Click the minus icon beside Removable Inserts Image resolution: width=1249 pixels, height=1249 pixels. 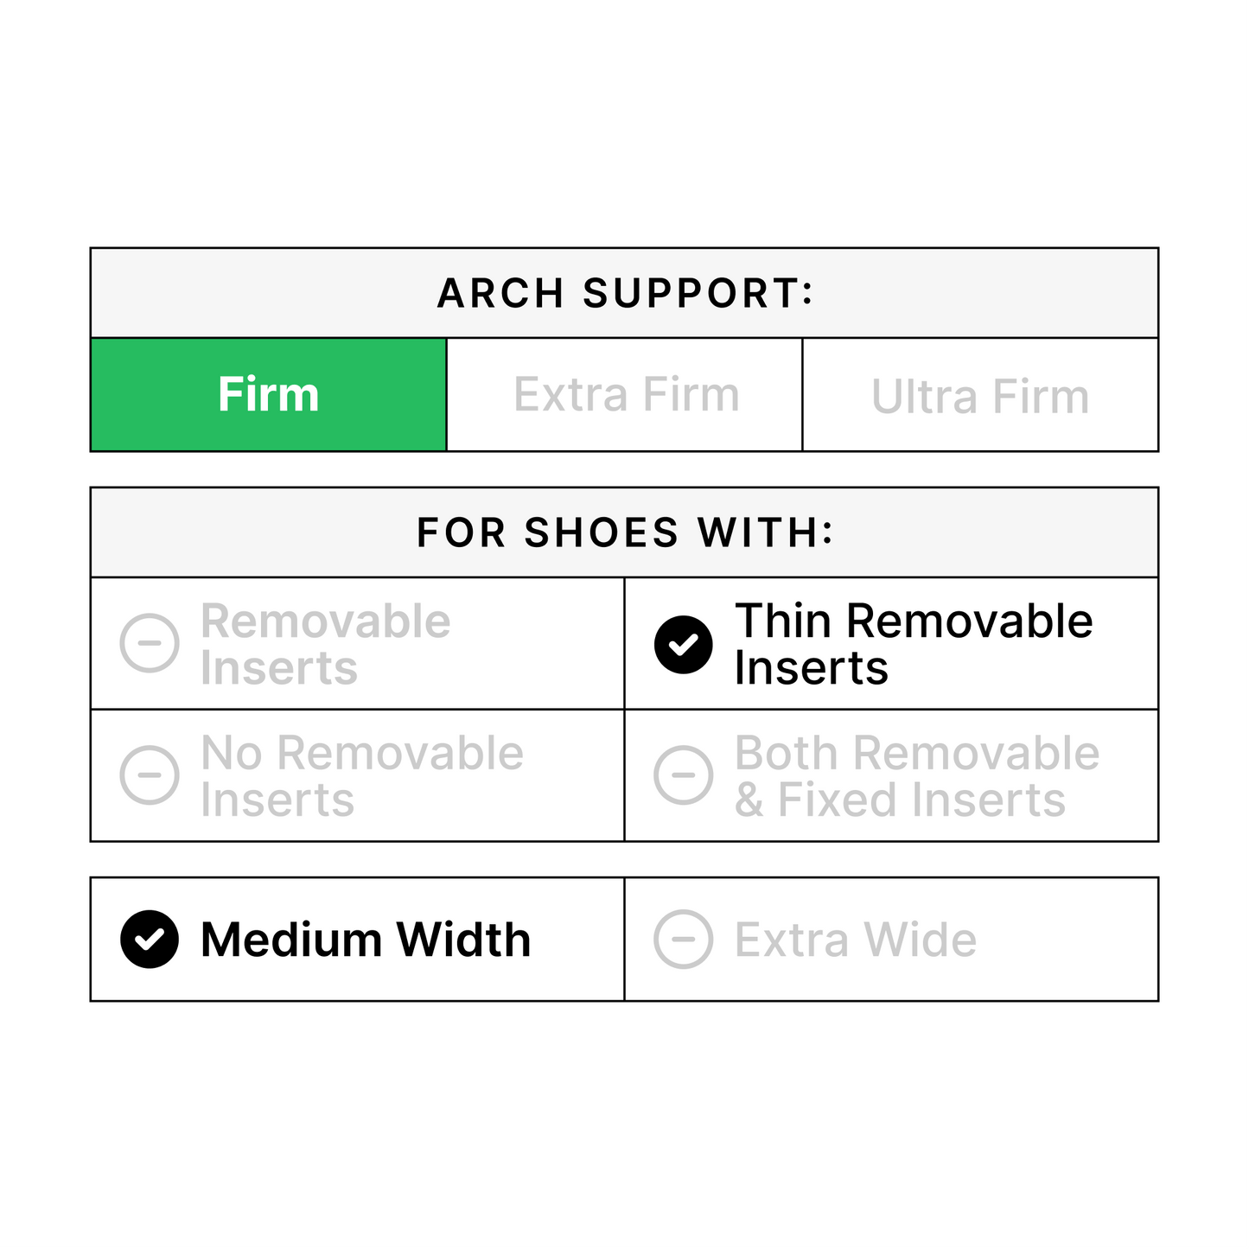point(150,643)
